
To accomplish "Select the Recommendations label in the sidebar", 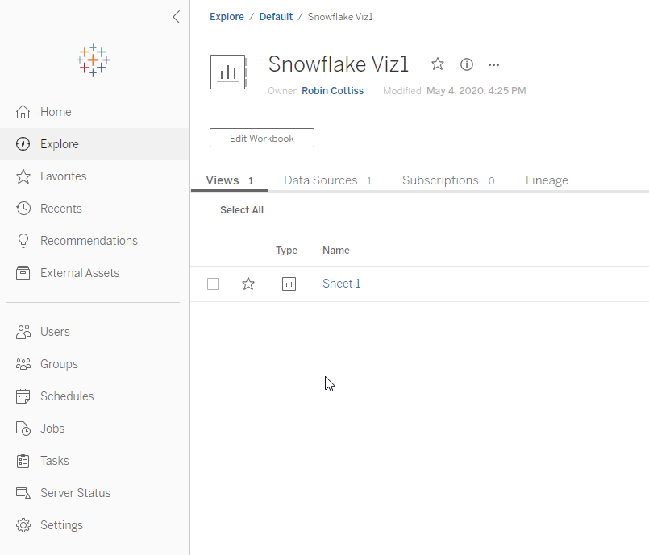I will (x=89, y=241).
